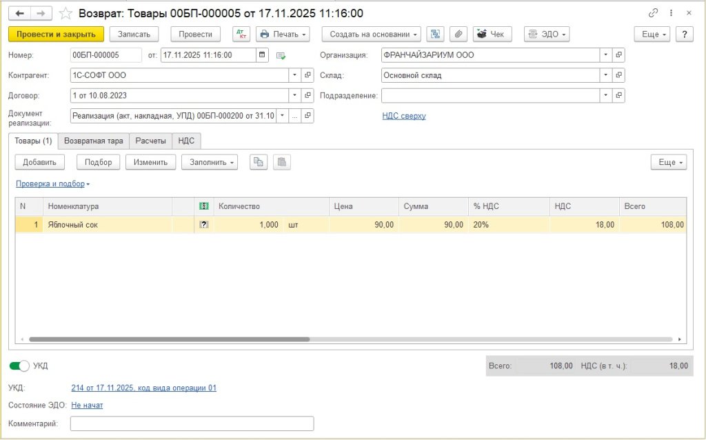Viewport: 706px width, 440px height.
Task: Copy link to document icon
Action: click(x=654, y=13)
